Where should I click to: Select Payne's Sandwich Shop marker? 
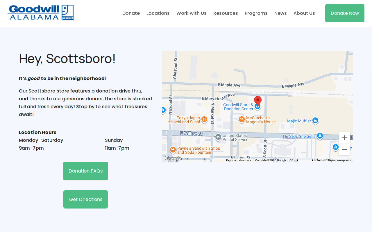point(173,150)
